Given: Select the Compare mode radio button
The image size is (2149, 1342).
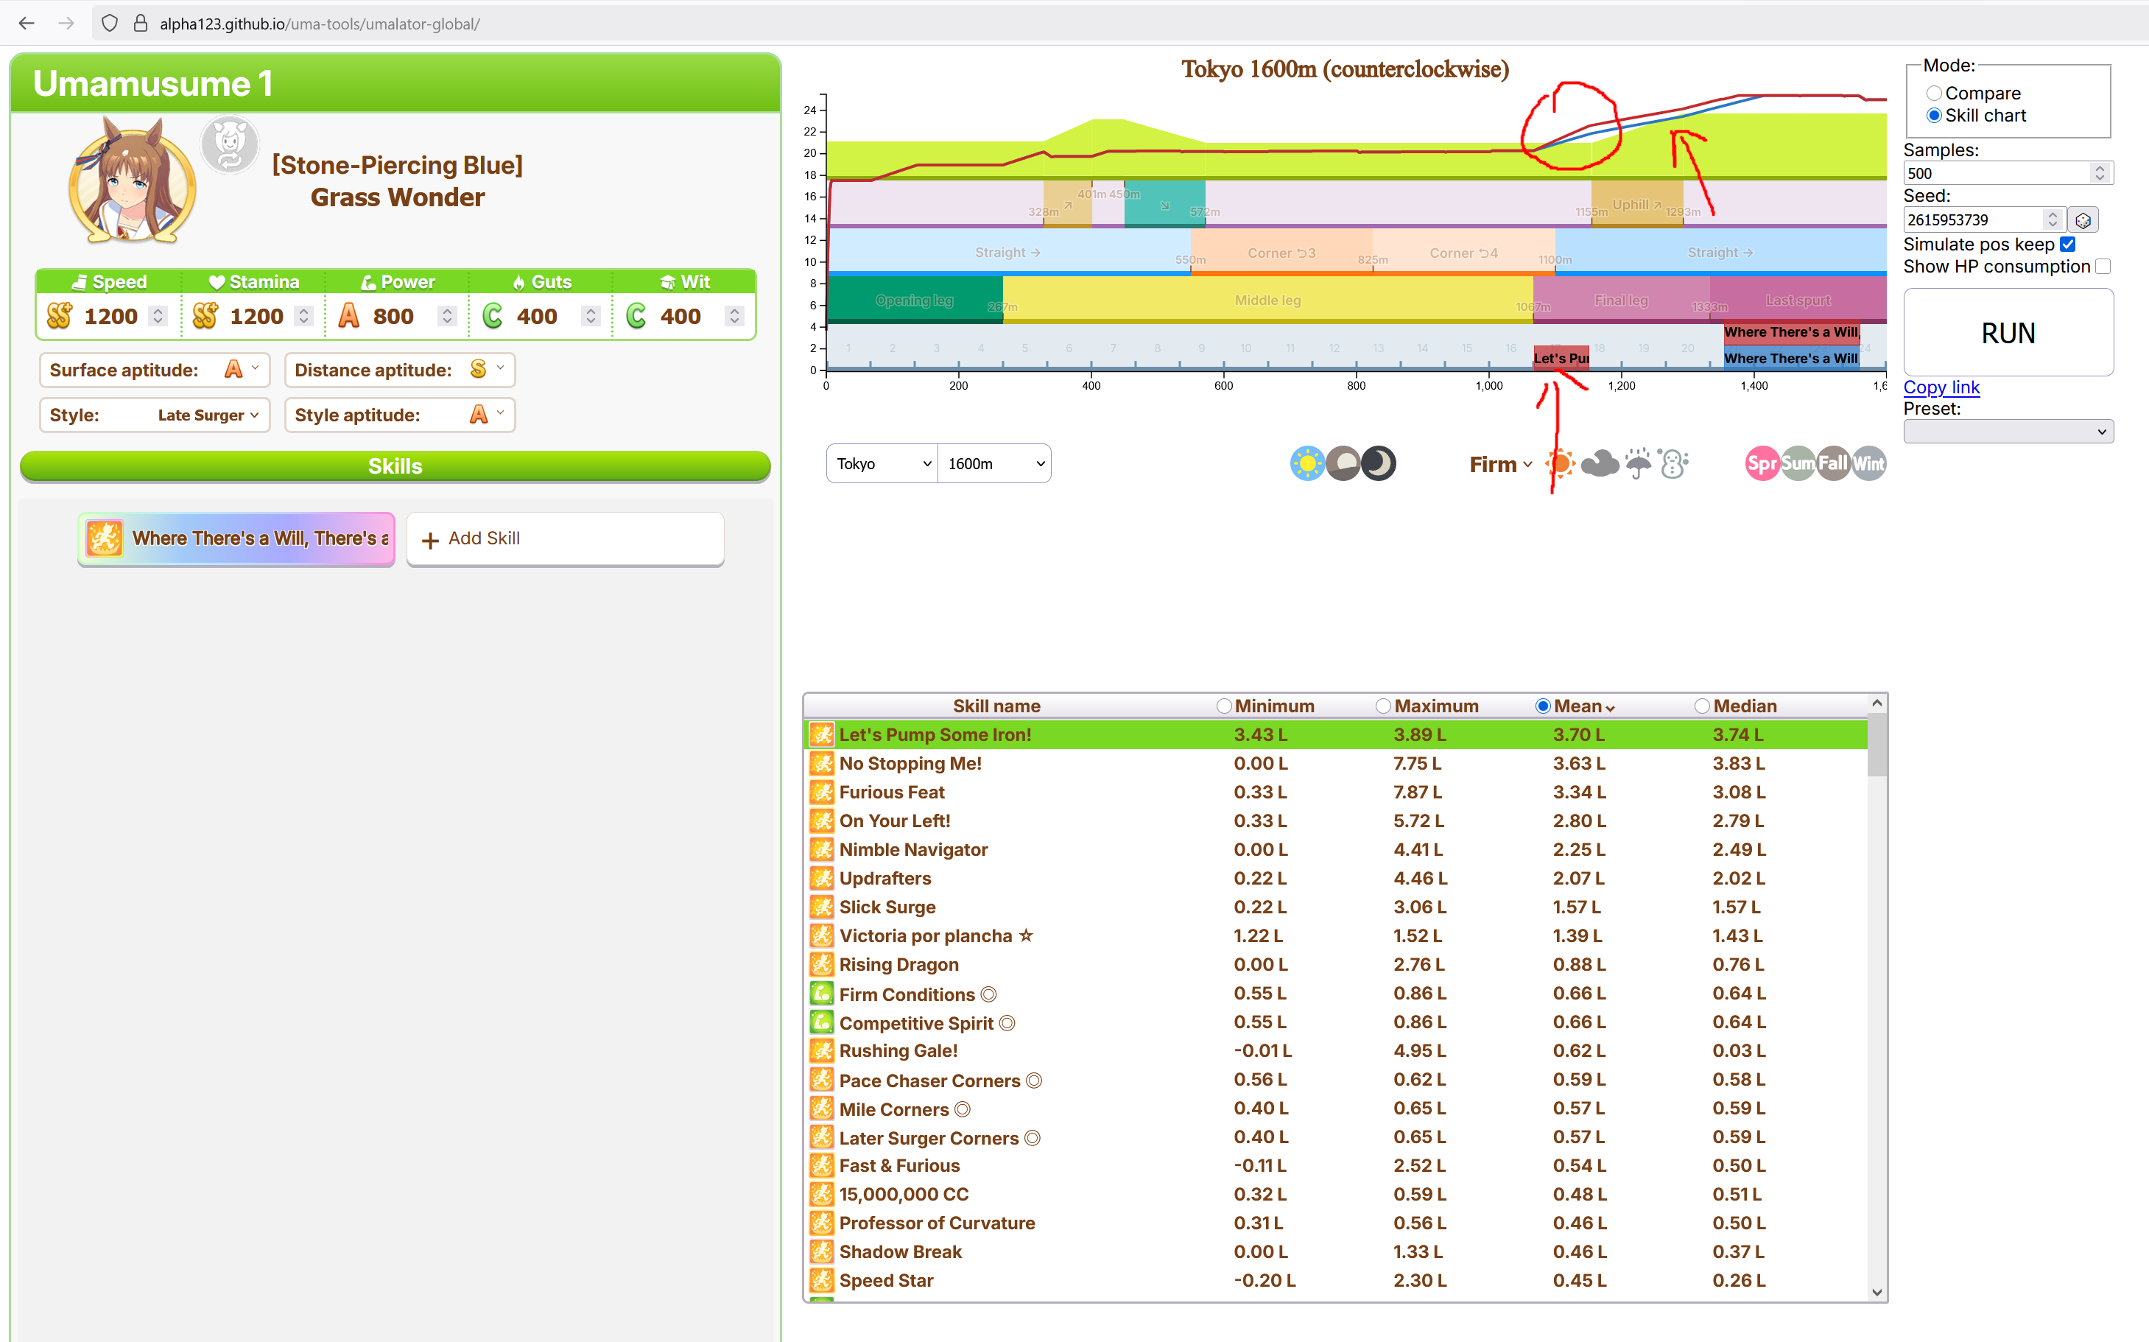Looking at the screenshot, I should 1933,94.
